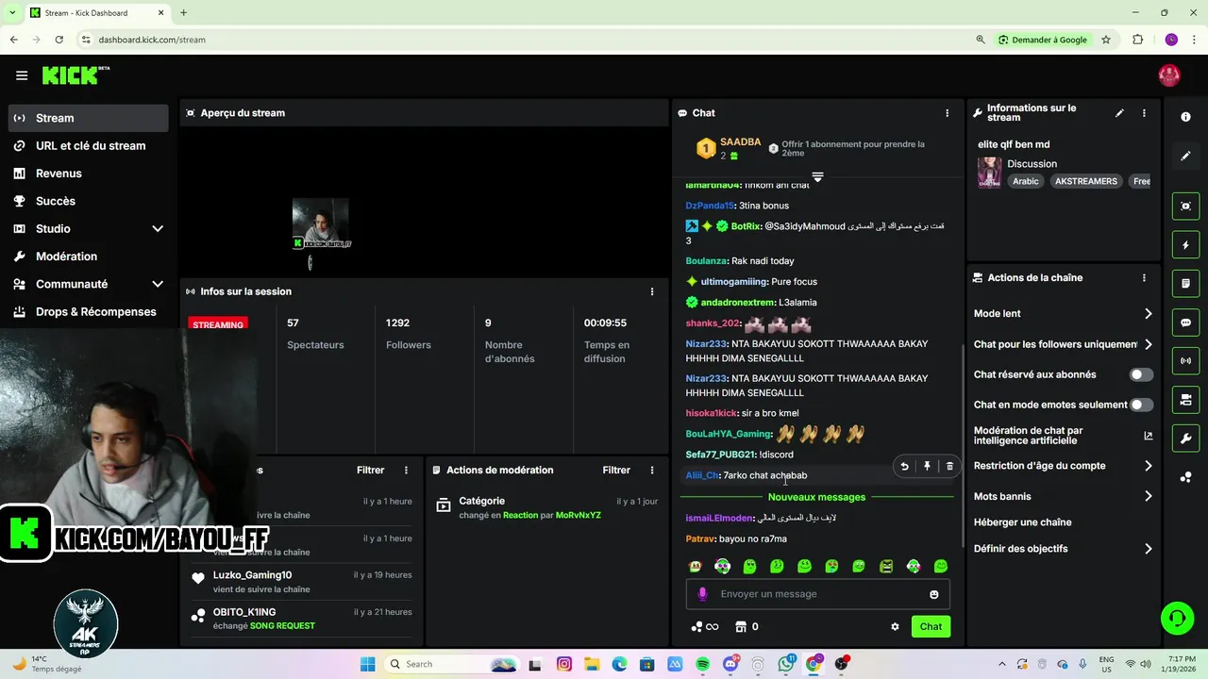The height and width of the screenshot is (679, 1208).
Task: Open the hamburger menu beside Kick logo
Action: (x=22, y=75)
